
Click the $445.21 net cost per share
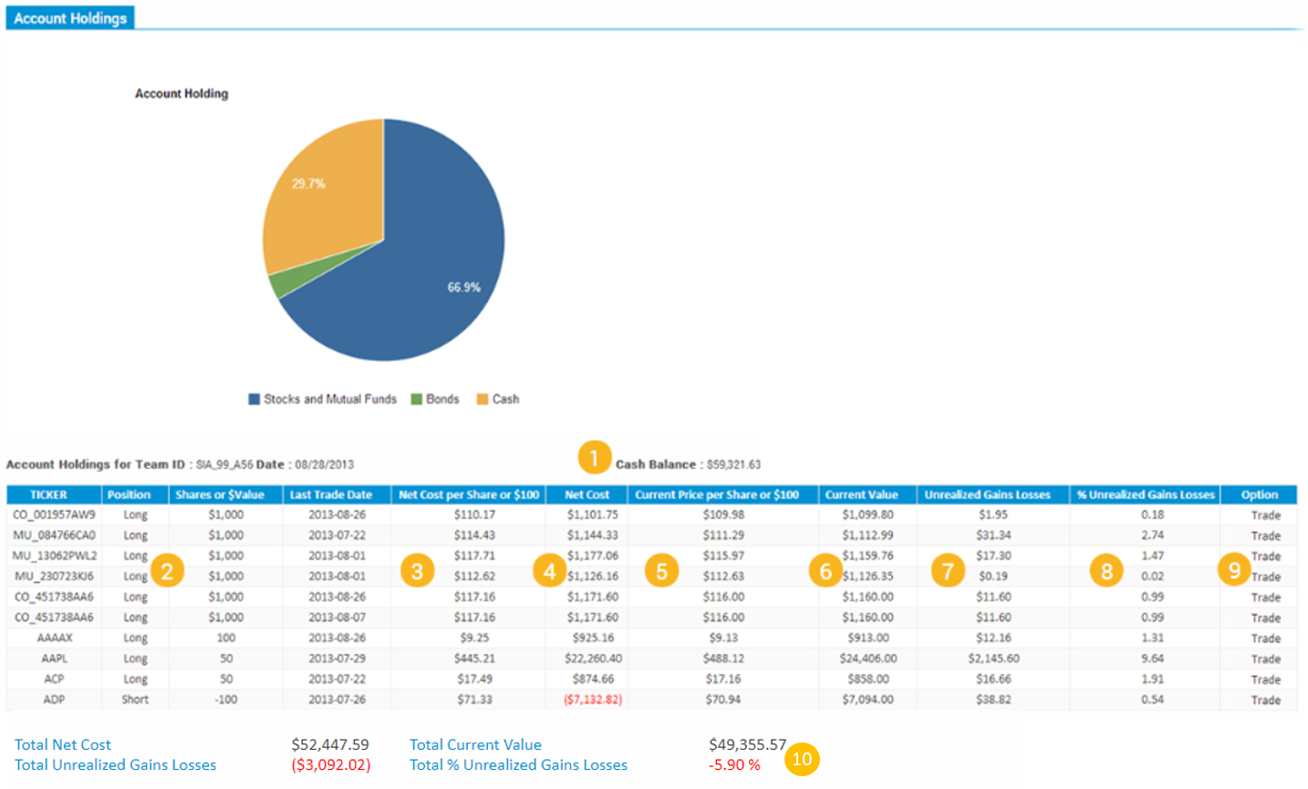[x=474, y=659]
